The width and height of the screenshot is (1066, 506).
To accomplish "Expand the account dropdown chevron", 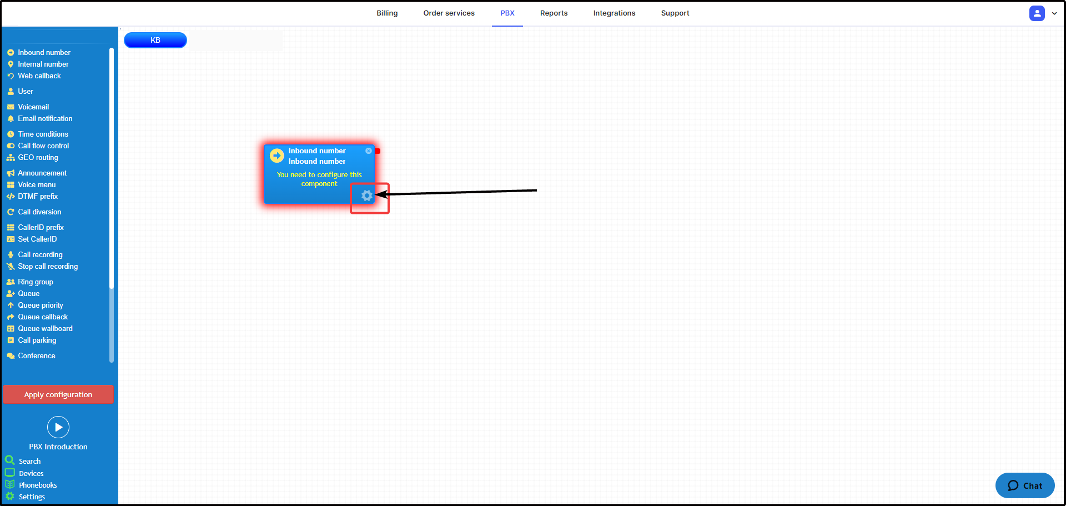I will 1054,13.
